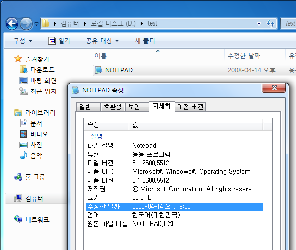
Task: Click the 열기 toolbar button
Action: point(59,41)
